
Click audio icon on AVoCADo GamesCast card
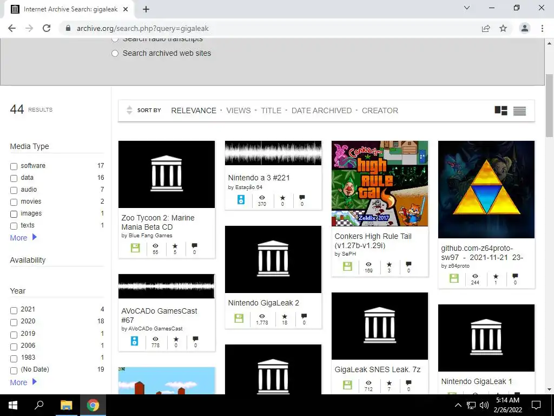(134, 341)
